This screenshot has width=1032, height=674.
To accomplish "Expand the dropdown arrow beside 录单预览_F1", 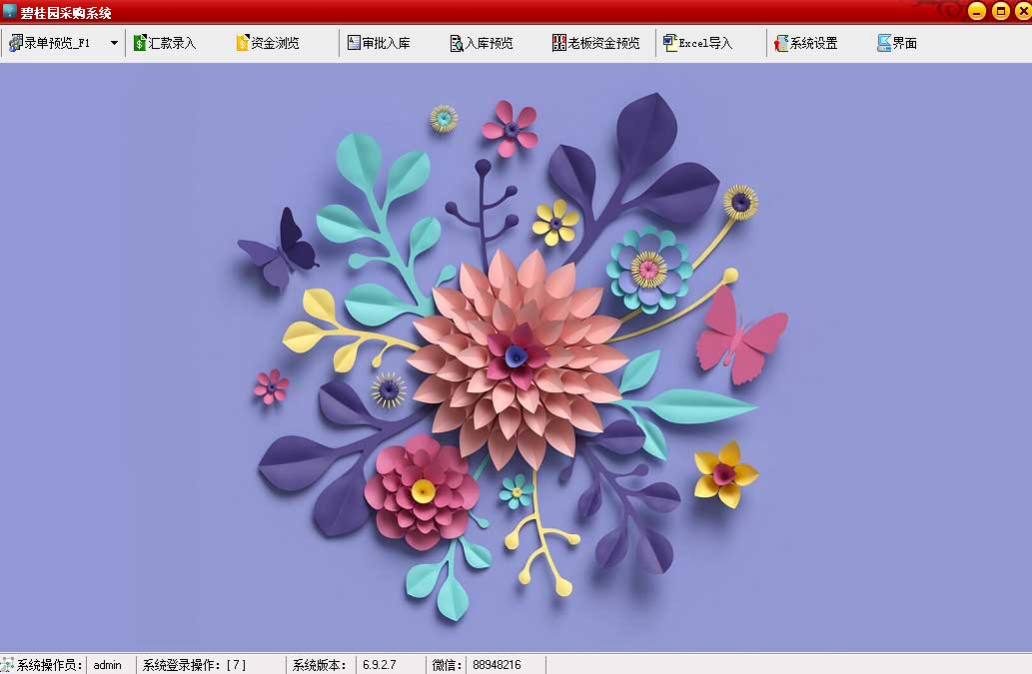I will [x=114, y=43].
